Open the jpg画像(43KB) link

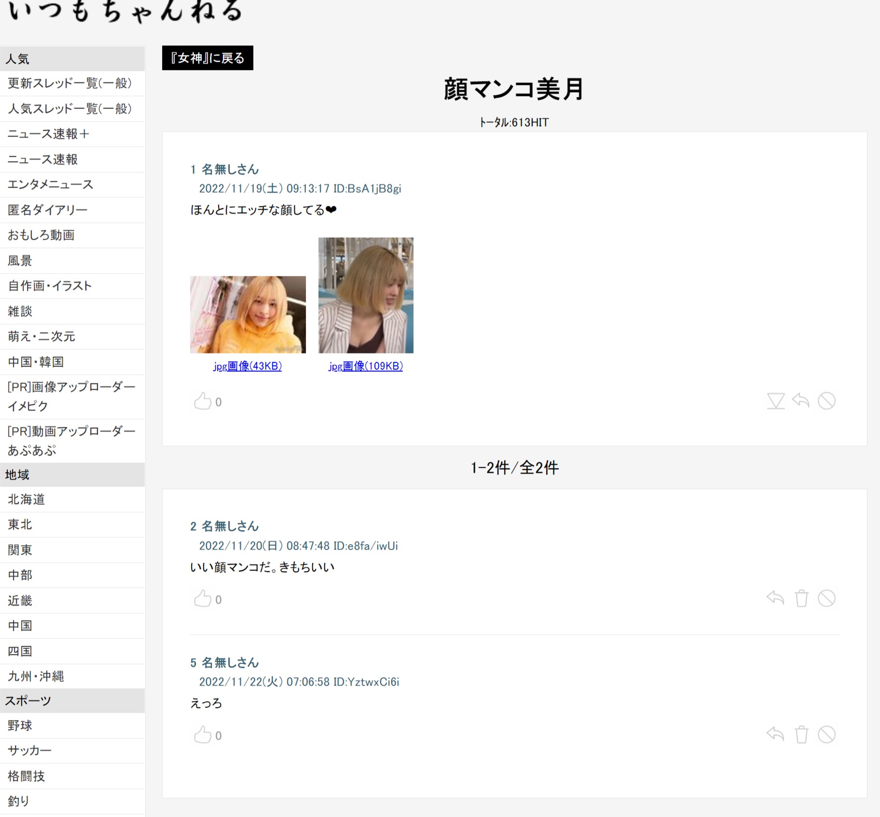247,366
